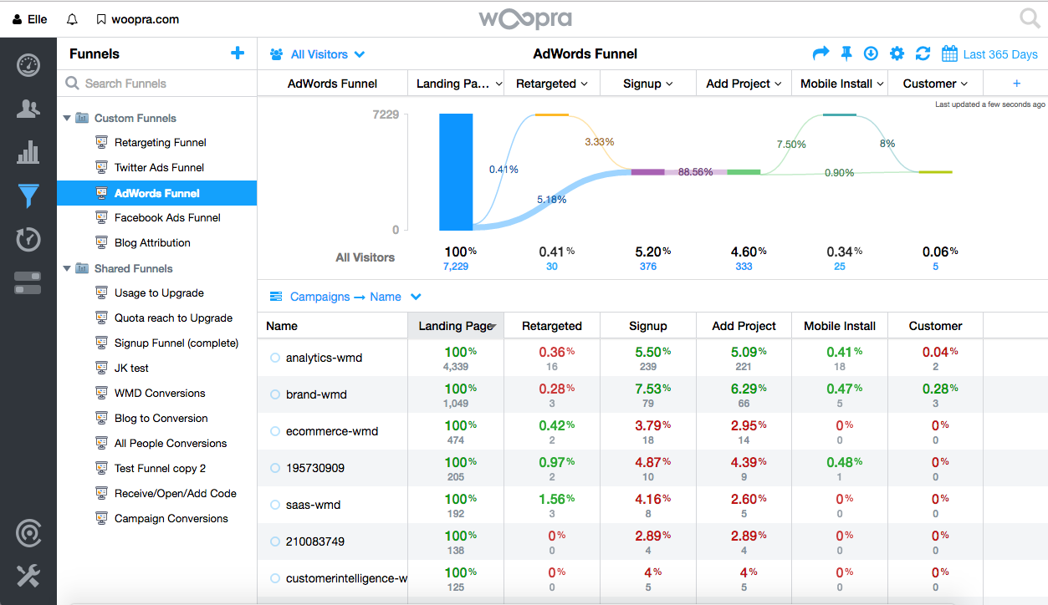The image size is (1048, 605).
Task: Collapse the Custom Funnels folder
Action: point(67,118)
